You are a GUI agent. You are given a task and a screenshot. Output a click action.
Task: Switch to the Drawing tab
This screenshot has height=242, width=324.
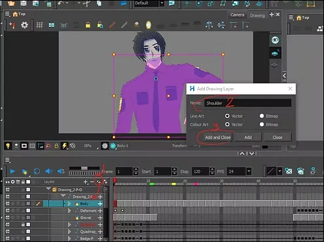(258, 15)
